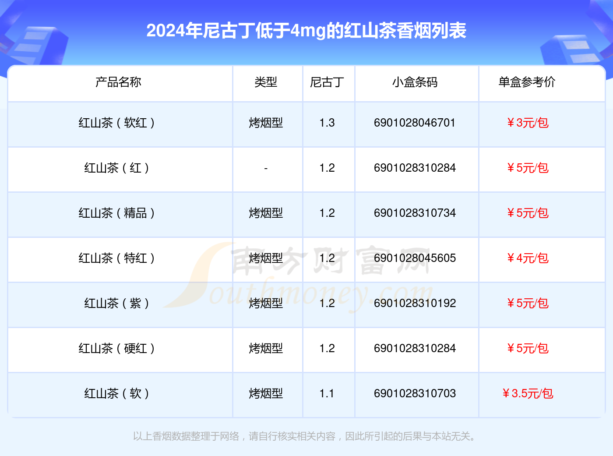Click product name 红山茶（软）
This screenshot has width=613, height=456.
(116, 393)
